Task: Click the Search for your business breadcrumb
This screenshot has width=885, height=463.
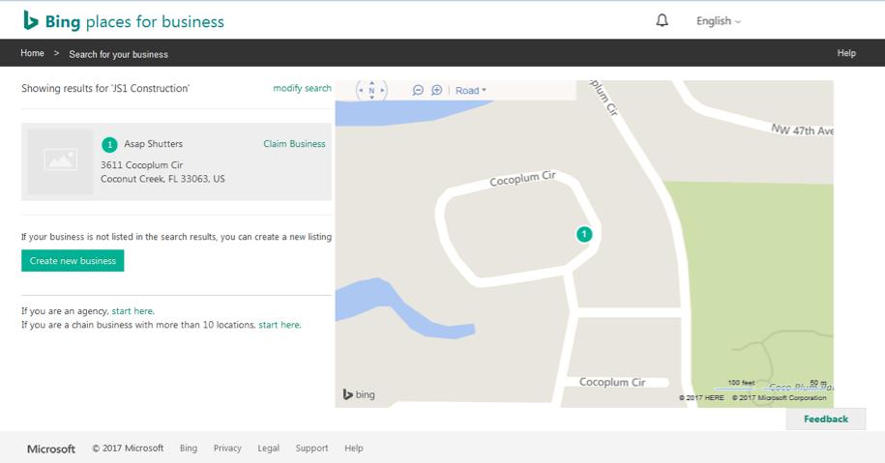Action: tap(119, 54)
